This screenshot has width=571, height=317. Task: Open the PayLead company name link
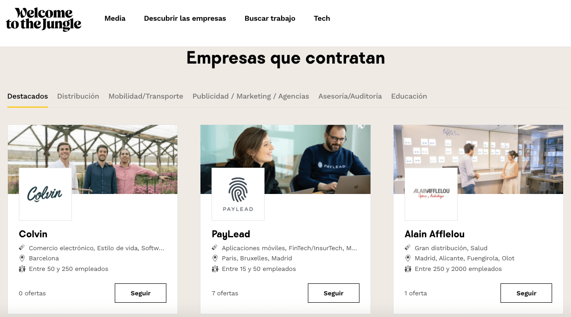tap(231, 234)
